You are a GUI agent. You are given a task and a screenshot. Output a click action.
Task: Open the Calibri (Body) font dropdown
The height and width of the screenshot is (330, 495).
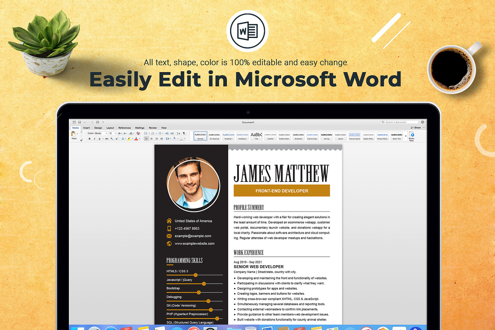[x=97, y=133]
